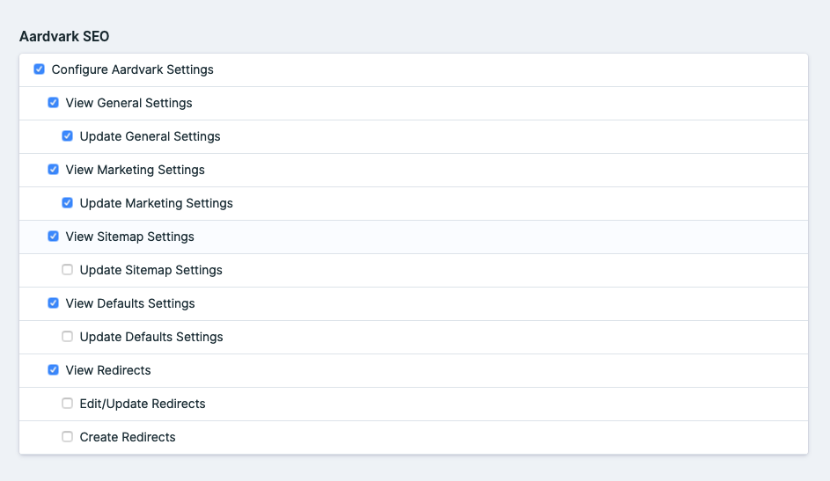Uncheck the View Defaults Settings checkbox

(x=53, y=303)
